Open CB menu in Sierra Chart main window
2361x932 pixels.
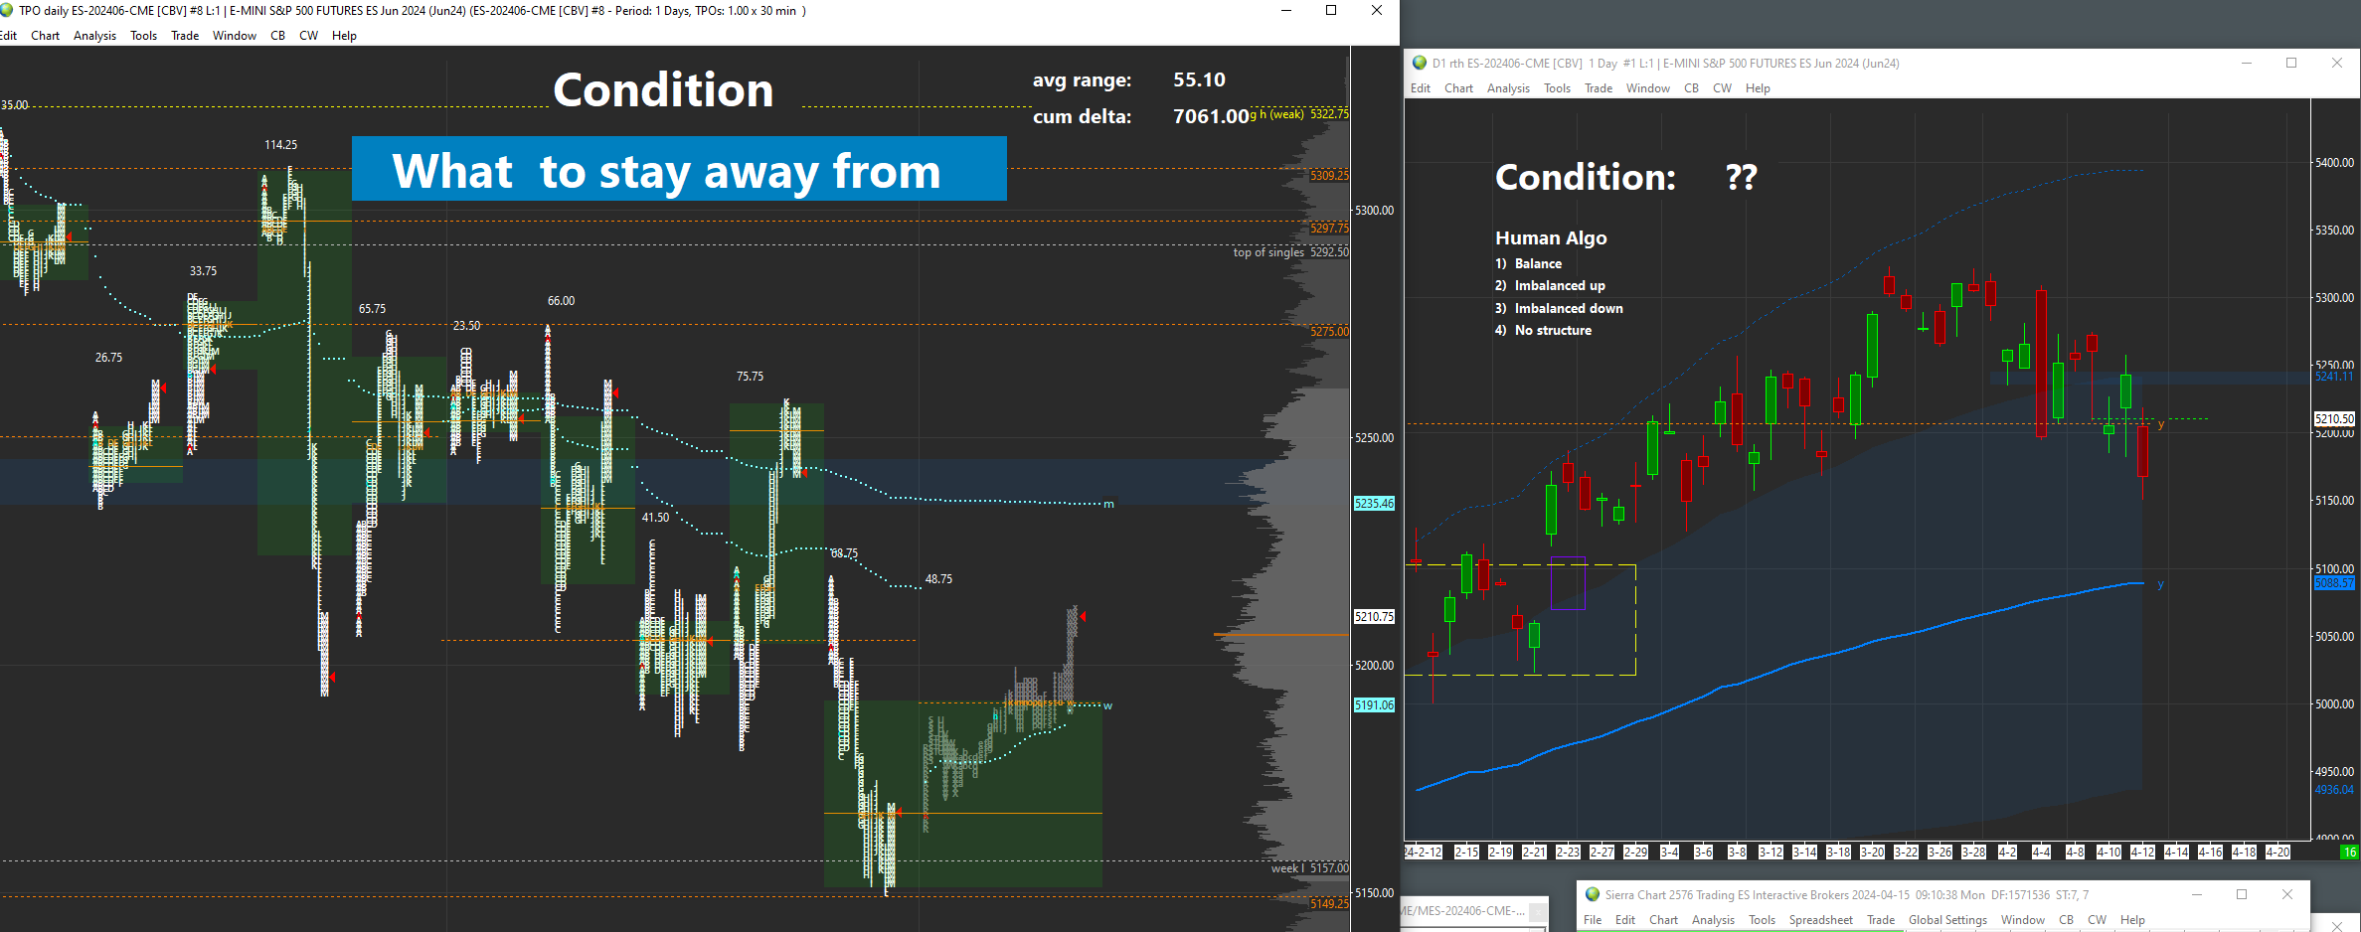(x=2067, y=920)
